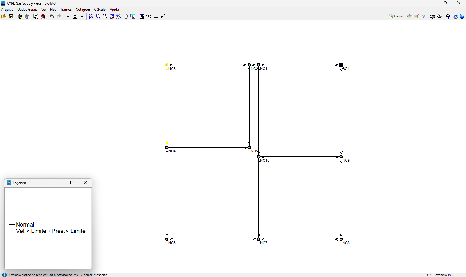The image size is (466, 277).
Task: Open a file with the folder icon
Action: (x=4, y=16)
